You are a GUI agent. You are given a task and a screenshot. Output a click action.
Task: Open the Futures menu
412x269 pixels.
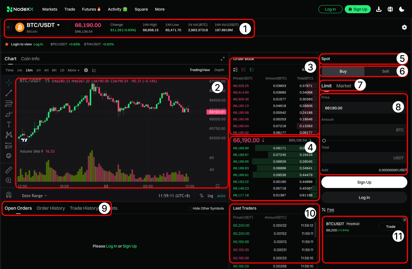(91, 9)
